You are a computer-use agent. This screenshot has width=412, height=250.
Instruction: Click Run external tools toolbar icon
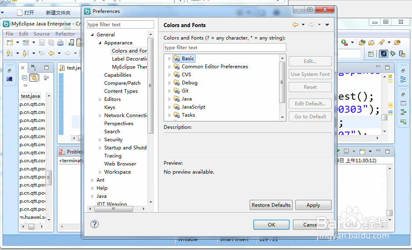pos(344,42)
